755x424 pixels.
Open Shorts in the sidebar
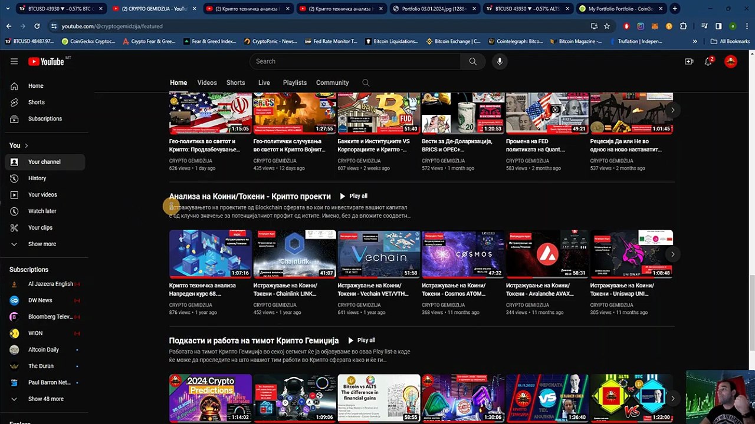tap(45, 102)
